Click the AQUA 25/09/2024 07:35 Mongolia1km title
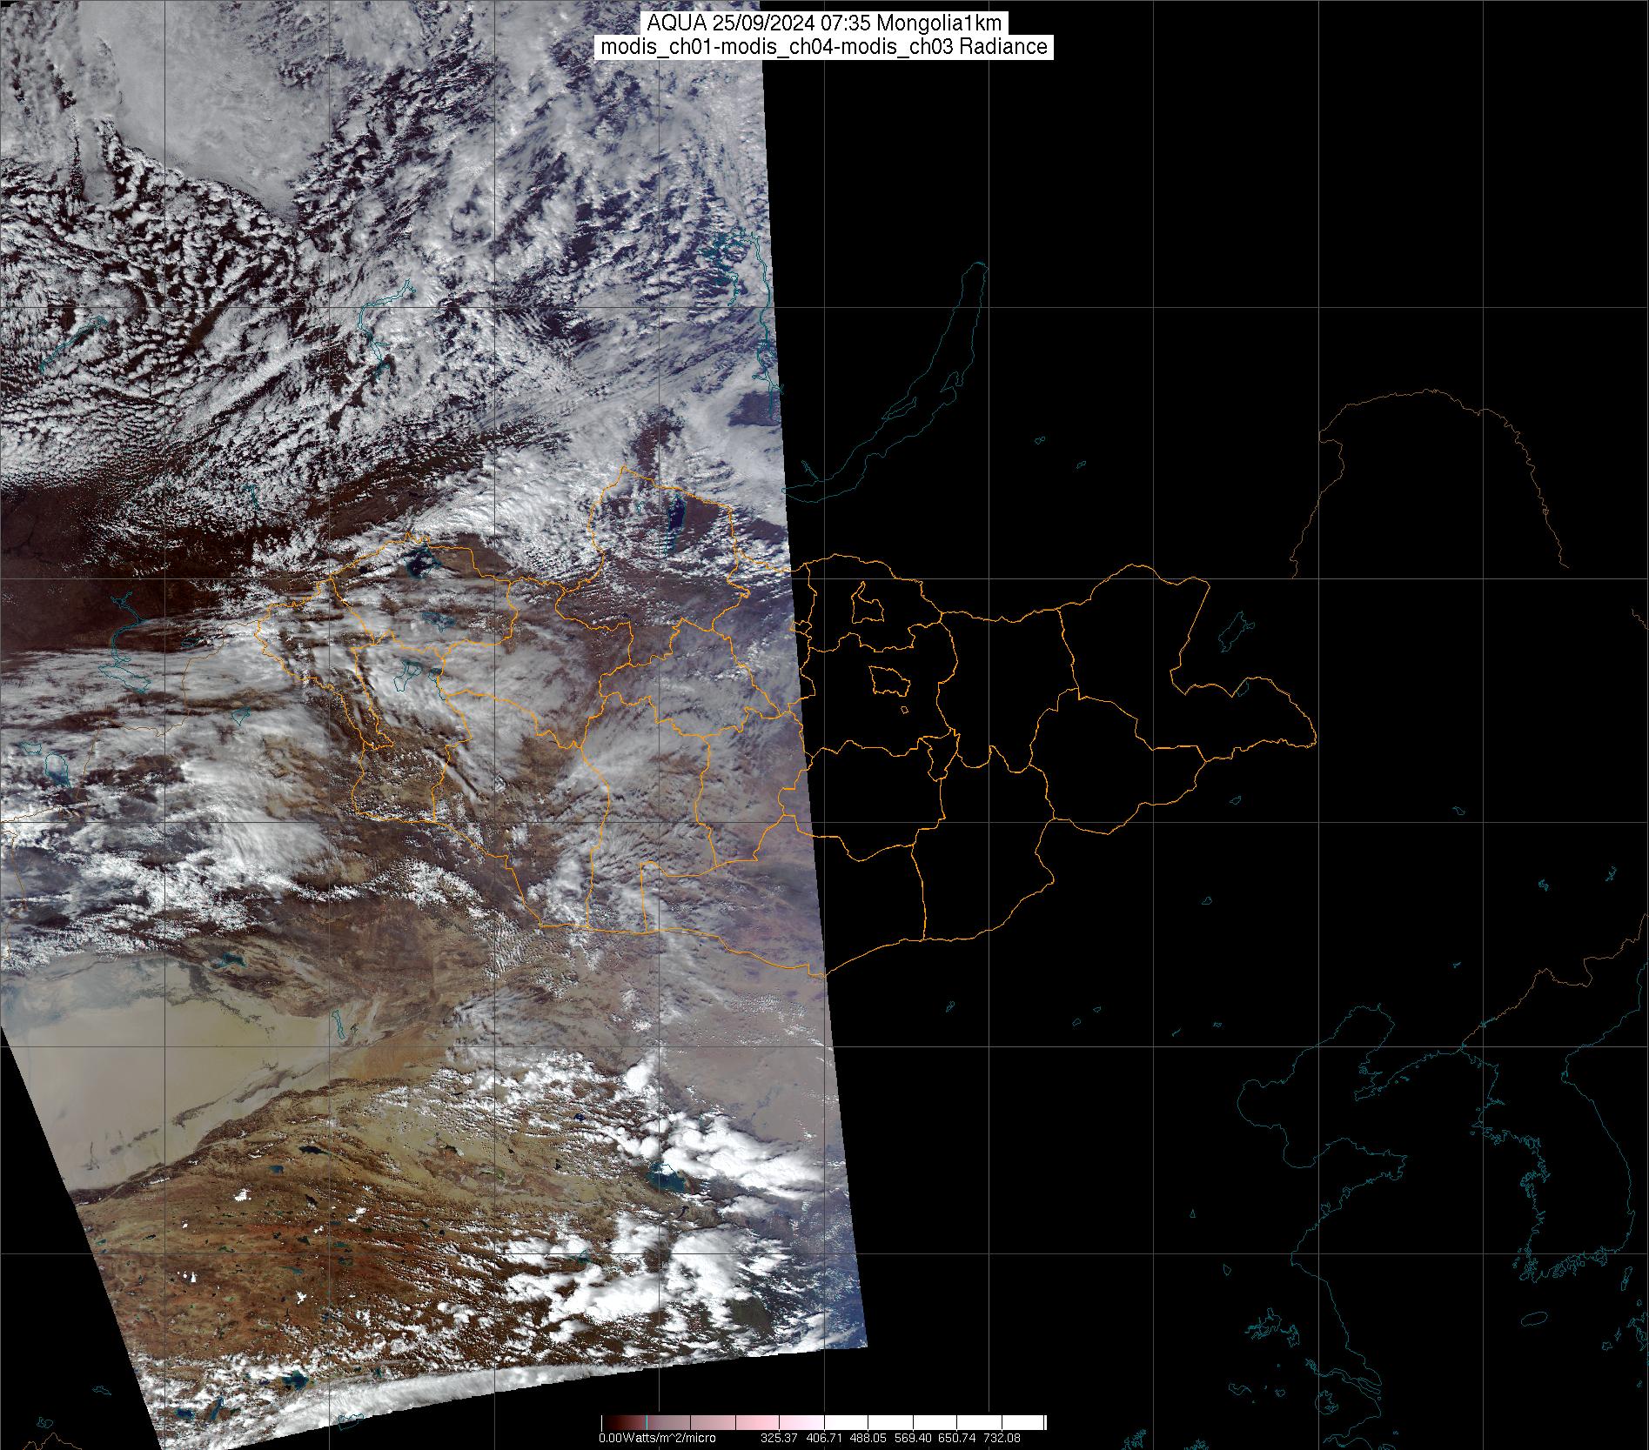This screenshot has height=1450, width=1649. point(824,23)
